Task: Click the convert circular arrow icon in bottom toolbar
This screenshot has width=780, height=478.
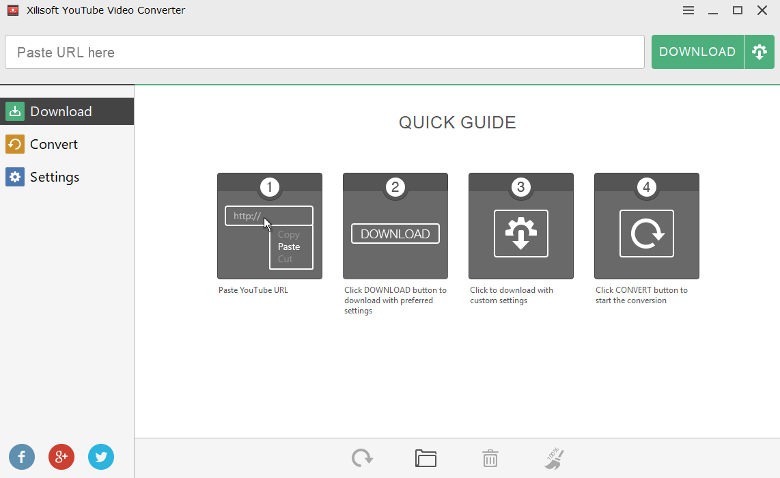Action: click(x=362, y=458)
